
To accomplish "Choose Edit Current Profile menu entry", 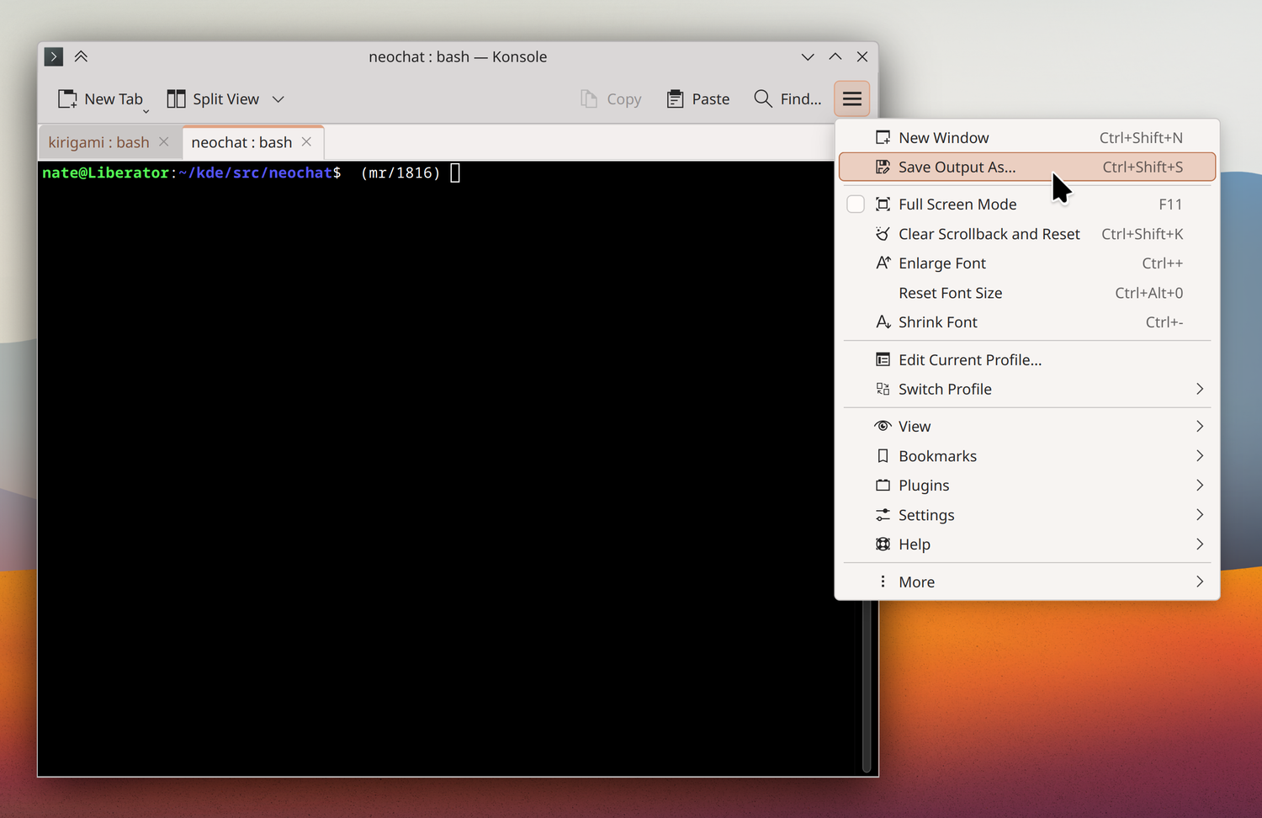I will [969, 360].
